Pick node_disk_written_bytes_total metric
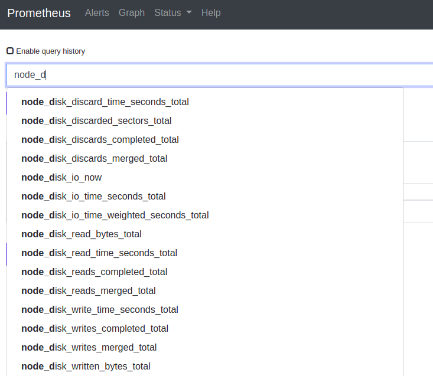The height and width of the screenshot is (376, 433). 86,367
